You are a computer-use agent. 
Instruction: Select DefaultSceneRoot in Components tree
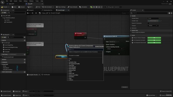click(10, 18)
